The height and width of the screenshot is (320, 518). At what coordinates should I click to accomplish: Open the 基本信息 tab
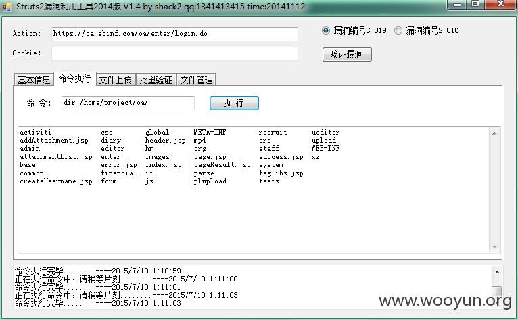[x=34, y=80]
